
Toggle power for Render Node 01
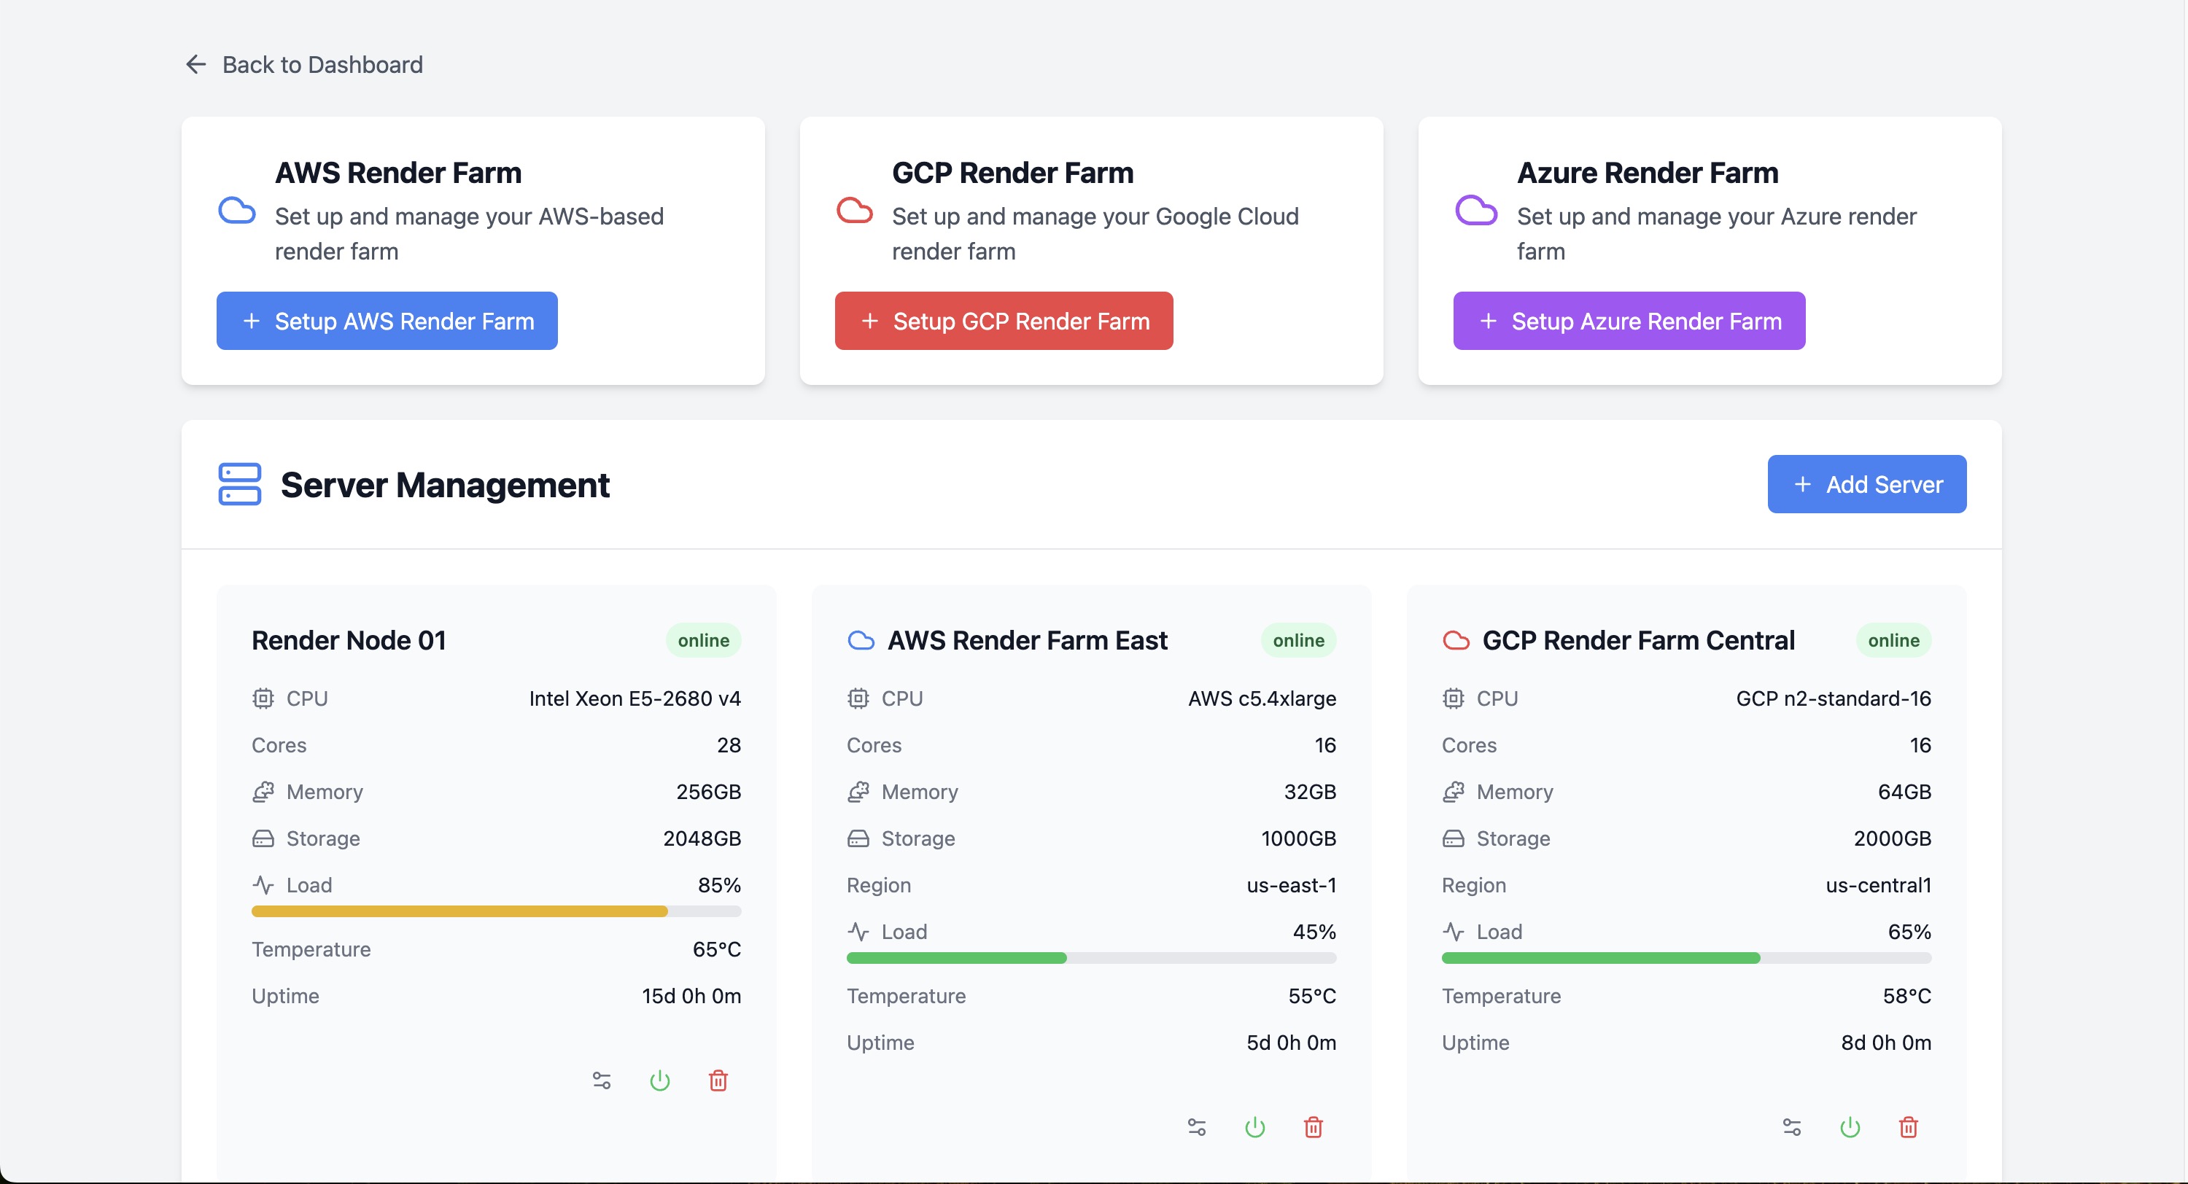(x=660, y=1080)
